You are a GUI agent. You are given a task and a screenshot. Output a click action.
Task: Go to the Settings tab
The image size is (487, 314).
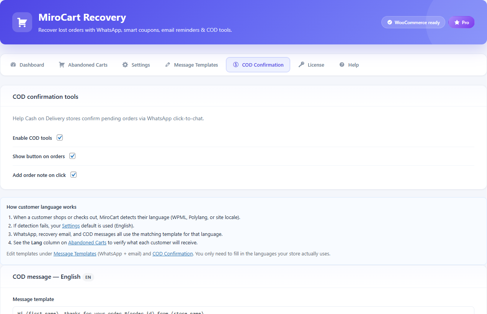pyautogui.click(x=136, y=65)
